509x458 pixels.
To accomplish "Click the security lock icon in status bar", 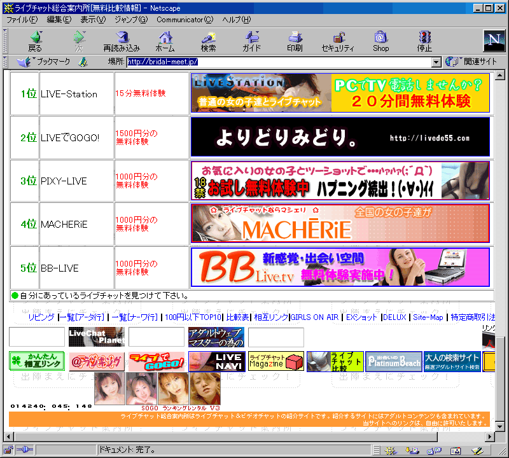I will (x=8, y=450).
